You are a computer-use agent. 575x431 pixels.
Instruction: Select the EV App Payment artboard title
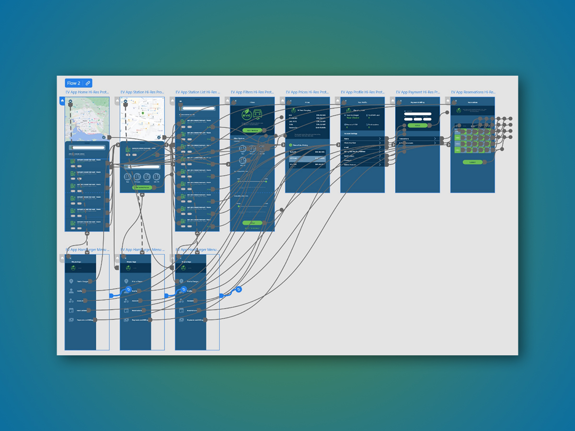(x=417, y=92)
